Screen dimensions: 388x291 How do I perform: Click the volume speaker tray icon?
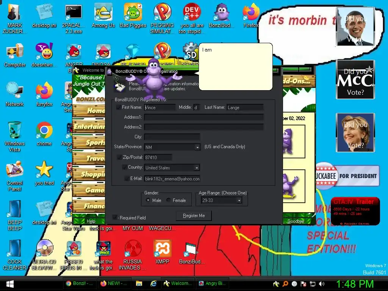tap(322, 284)
